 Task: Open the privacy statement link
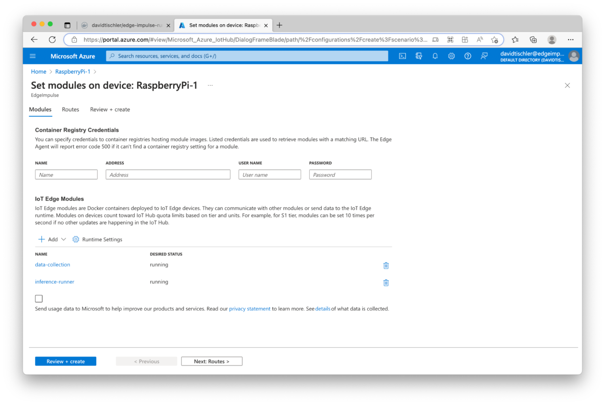[250, 309]
